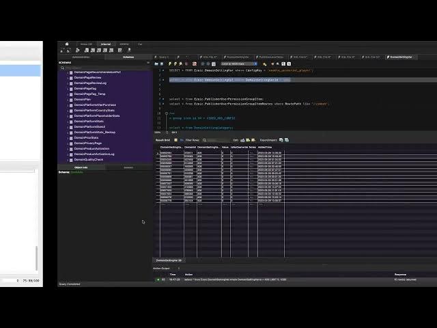Switch to the Session tab
Viewport: 437px width, 328px height.
(128, 167)
